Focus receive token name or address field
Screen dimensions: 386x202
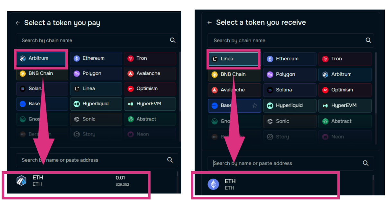coord(286,163)
